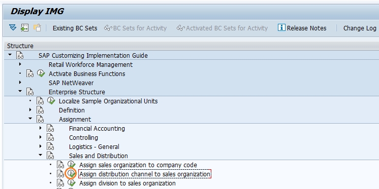Open documentation icon for Sales and Distribution
Viewport: 379px width, 189px height.
point(50,156)
